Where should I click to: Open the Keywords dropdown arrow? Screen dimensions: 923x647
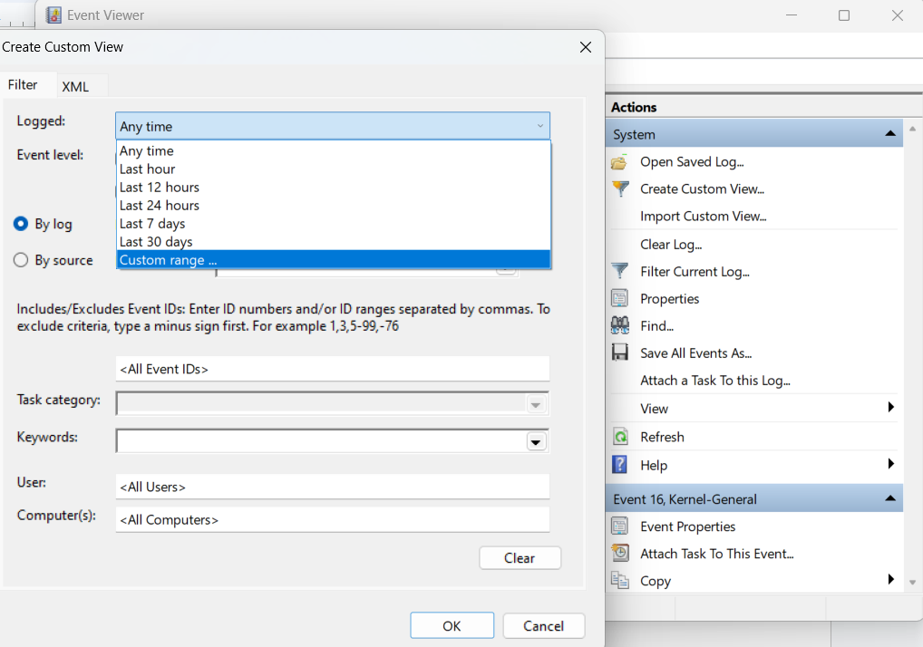(x=536, y=441)
